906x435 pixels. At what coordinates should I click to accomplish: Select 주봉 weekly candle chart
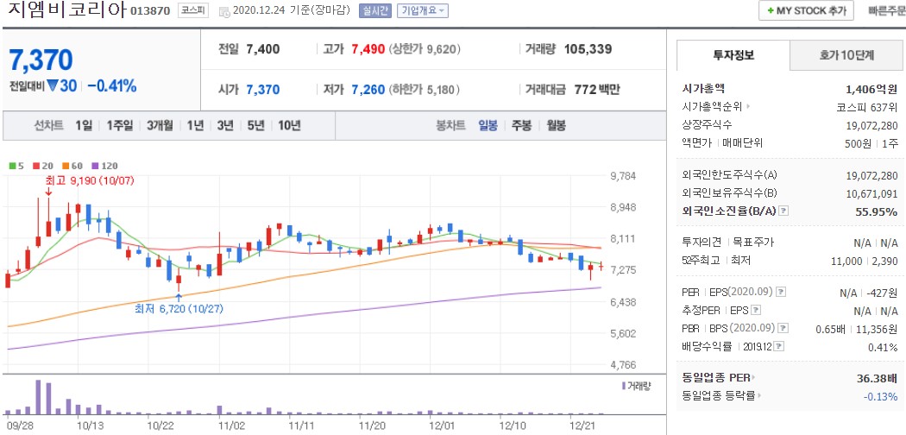click(522, 125)
